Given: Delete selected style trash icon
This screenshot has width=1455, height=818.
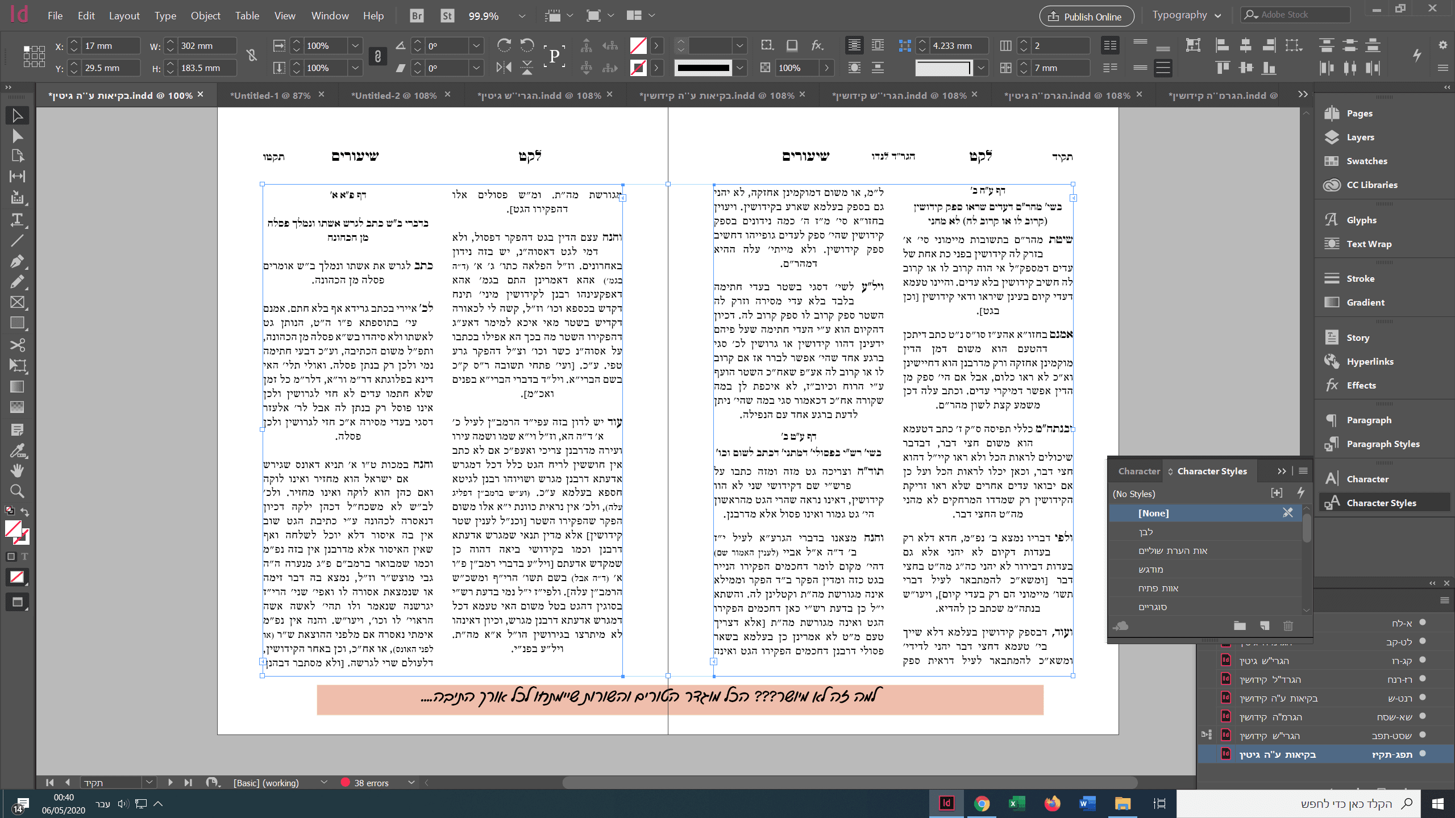Looking at the screenshot, I should point(1288,626).
